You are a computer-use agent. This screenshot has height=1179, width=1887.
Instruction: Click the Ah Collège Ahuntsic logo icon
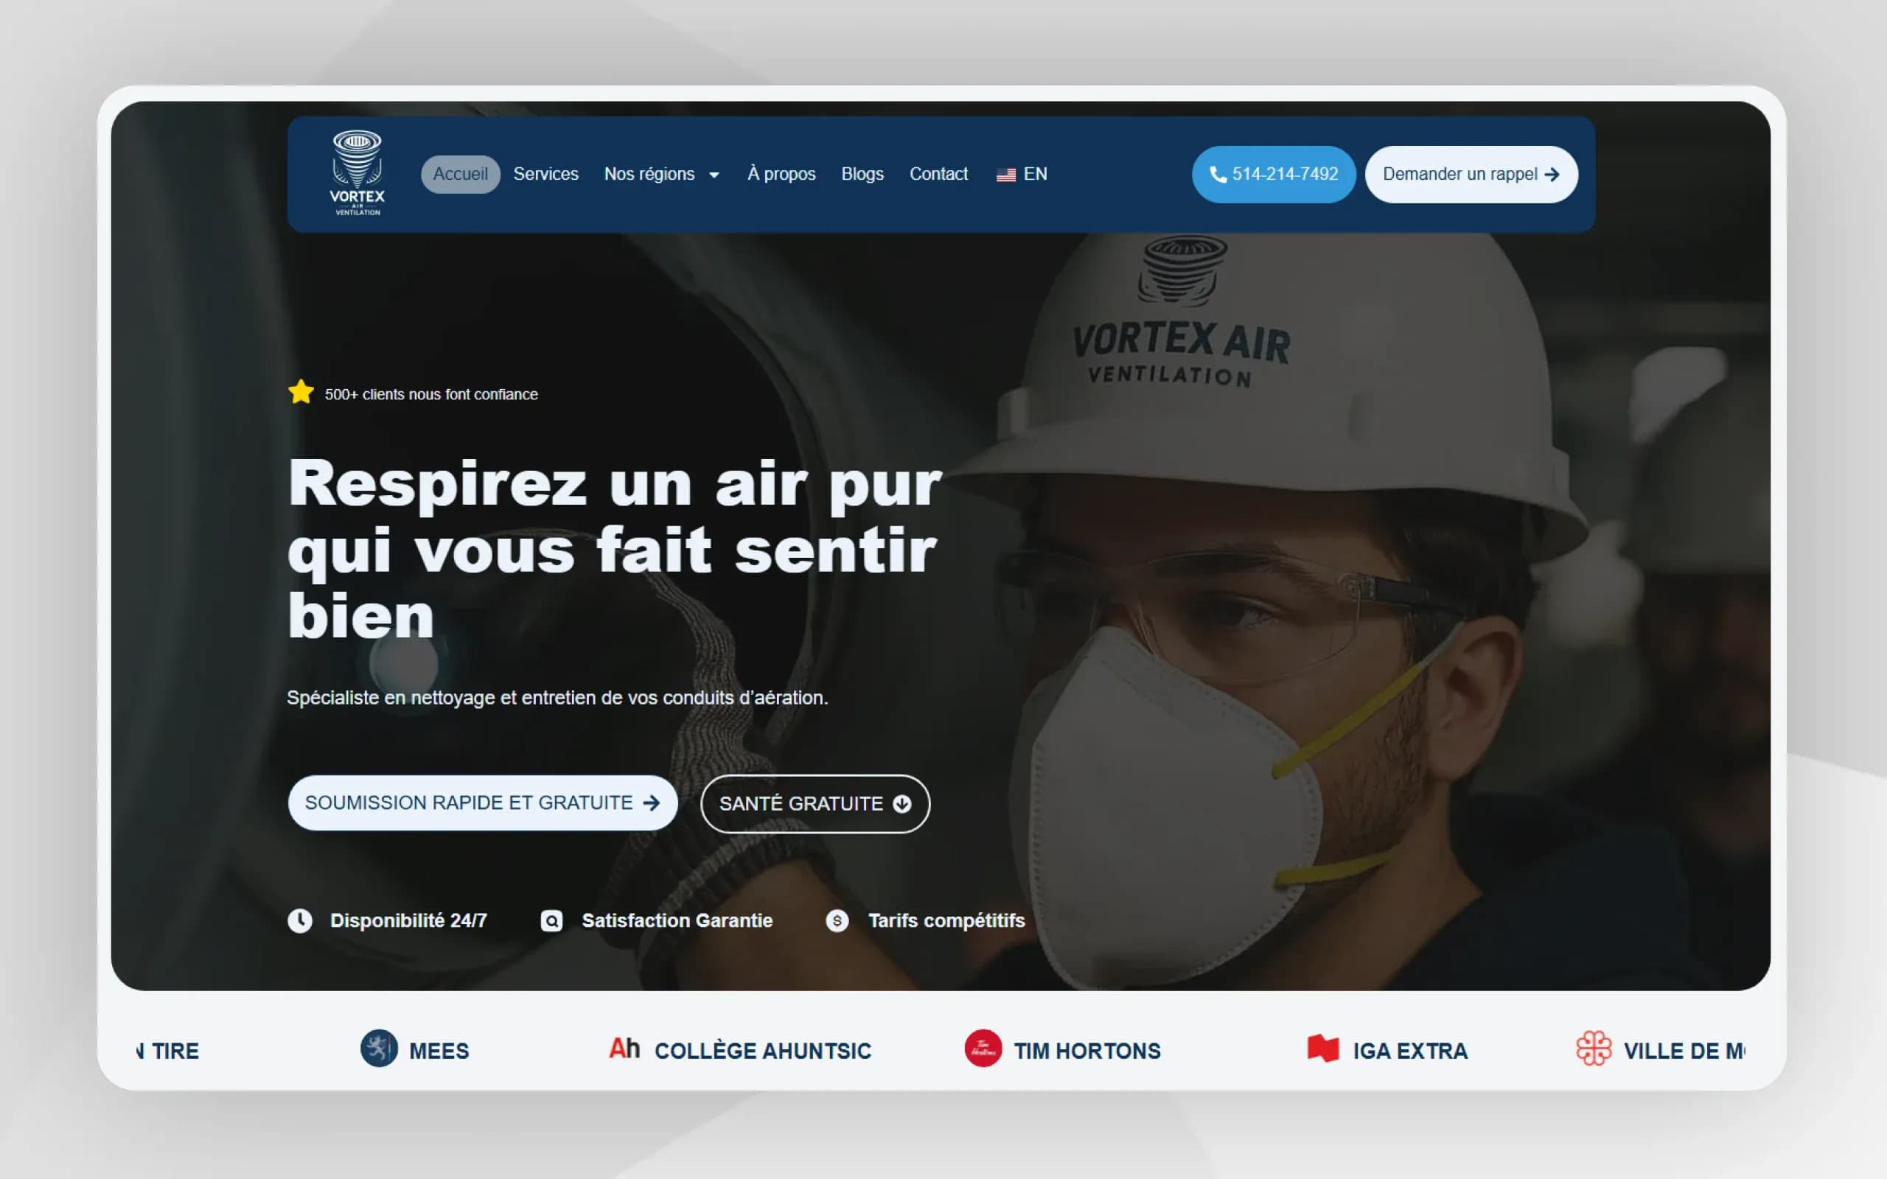click(624, 1048)
